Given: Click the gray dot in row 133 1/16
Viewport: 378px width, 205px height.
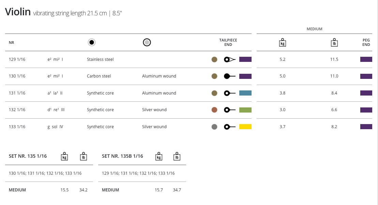Looking at the screenshot, I should pyautogui.click(x=214, y=127).
